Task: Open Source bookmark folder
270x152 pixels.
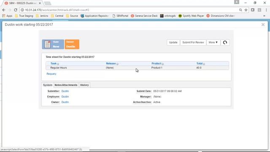Action: (72, 16)
